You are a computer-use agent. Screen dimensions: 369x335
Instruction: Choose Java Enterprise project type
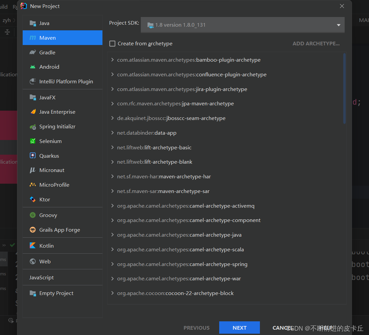(62, 112)
